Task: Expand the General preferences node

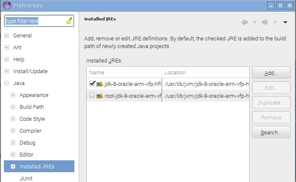Action: pyautogui.click(x=7, y=35)
